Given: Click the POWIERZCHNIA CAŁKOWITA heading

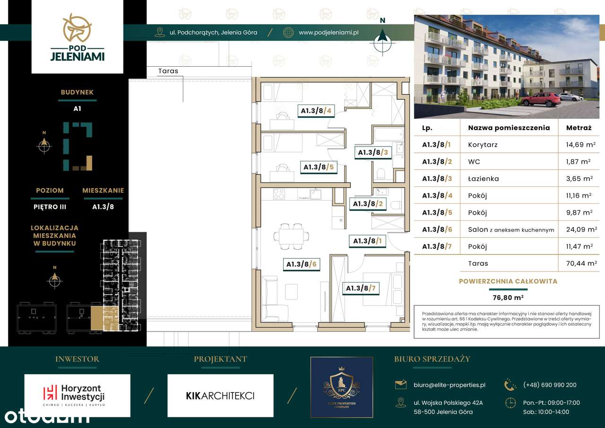Looking at the screenshot, I should pyautogui.click(x=508, y=281).
